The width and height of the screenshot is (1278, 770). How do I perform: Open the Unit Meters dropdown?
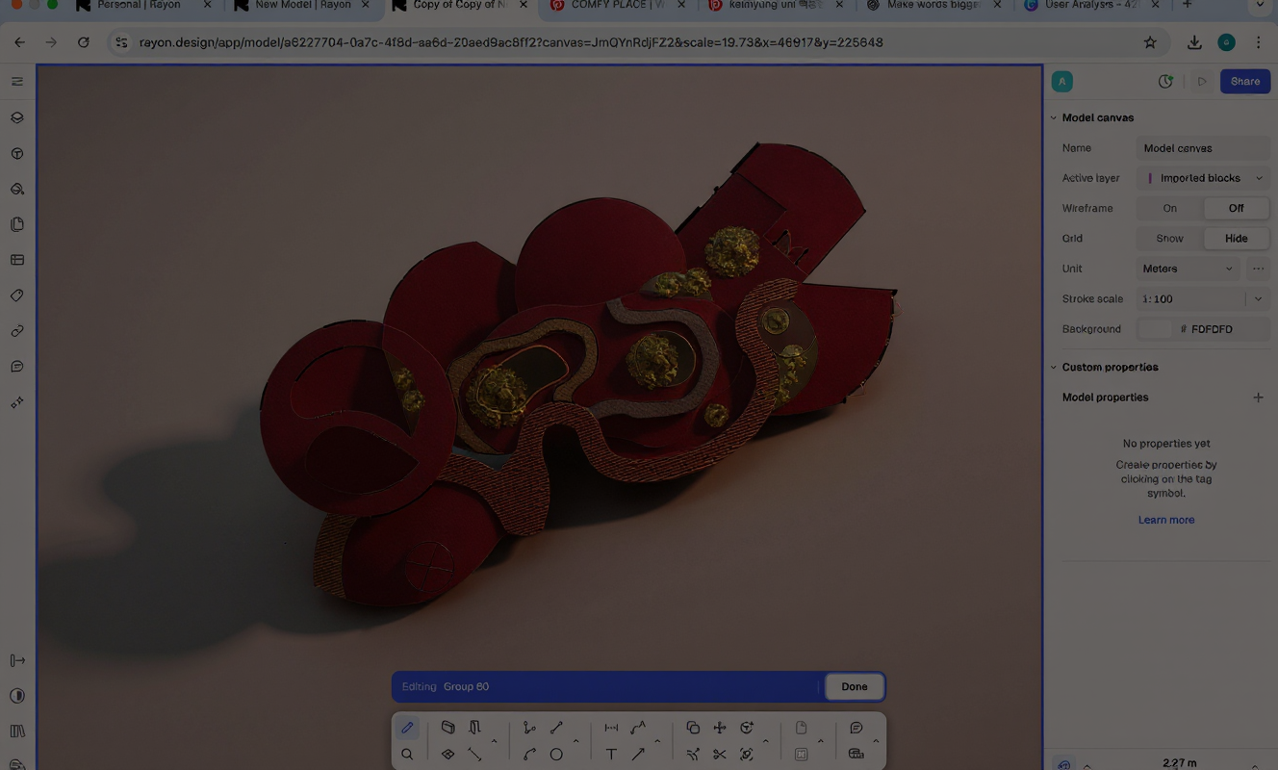pyautogui.click(x=1189, y=269)
